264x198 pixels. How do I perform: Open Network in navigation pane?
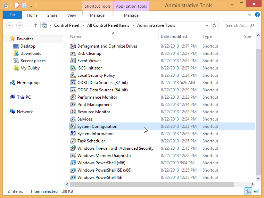25,112
